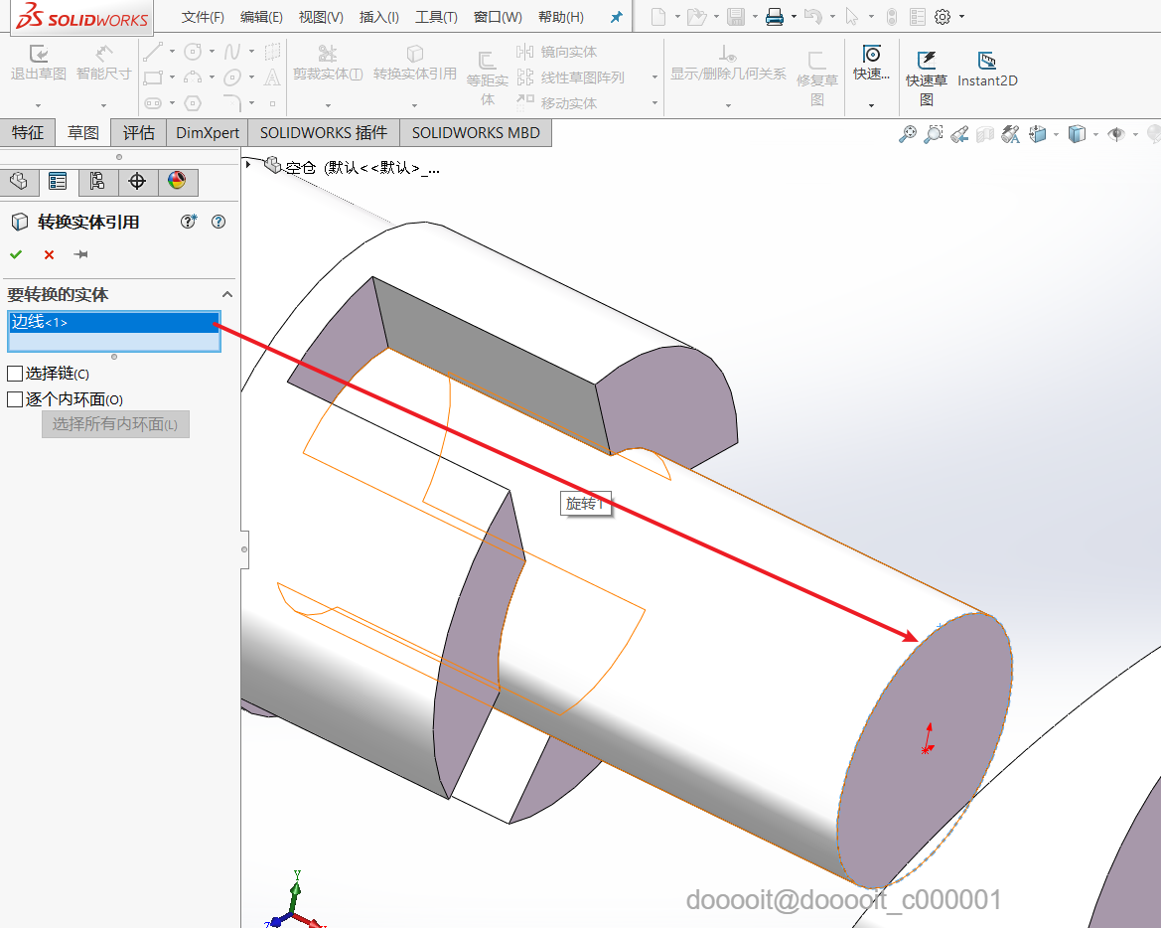
Task: Switch to the 特征 tab
Action: pyautogui.click(x=28, y=132)
